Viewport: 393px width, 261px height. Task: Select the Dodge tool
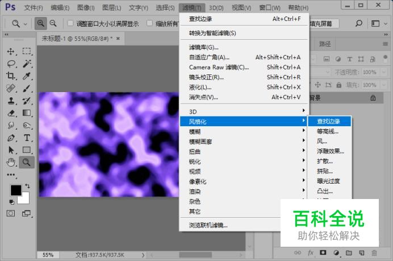pos(27,125)
